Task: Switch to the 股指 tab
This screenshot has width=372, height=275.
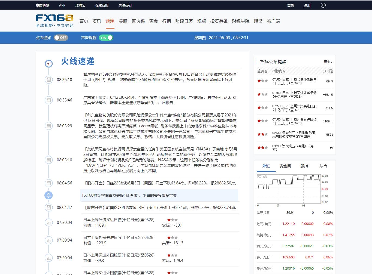Action: pos(304,166)
